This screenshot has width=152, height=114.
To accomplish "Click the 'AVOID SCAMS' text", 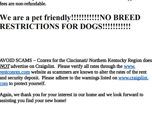I will [16, 60].
